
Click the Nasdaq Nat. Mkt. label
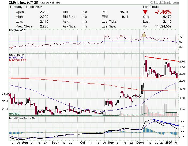(50, 2)
